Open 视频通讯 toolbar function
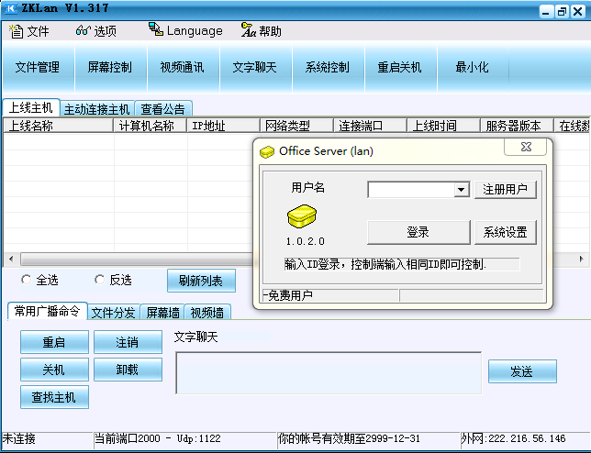 pos(182,68)
